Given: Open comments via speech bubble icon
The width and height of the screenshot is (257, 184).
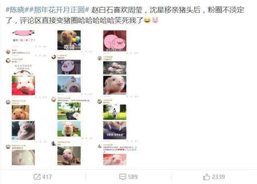Looking at the screenshot, I should coord(123,177).
